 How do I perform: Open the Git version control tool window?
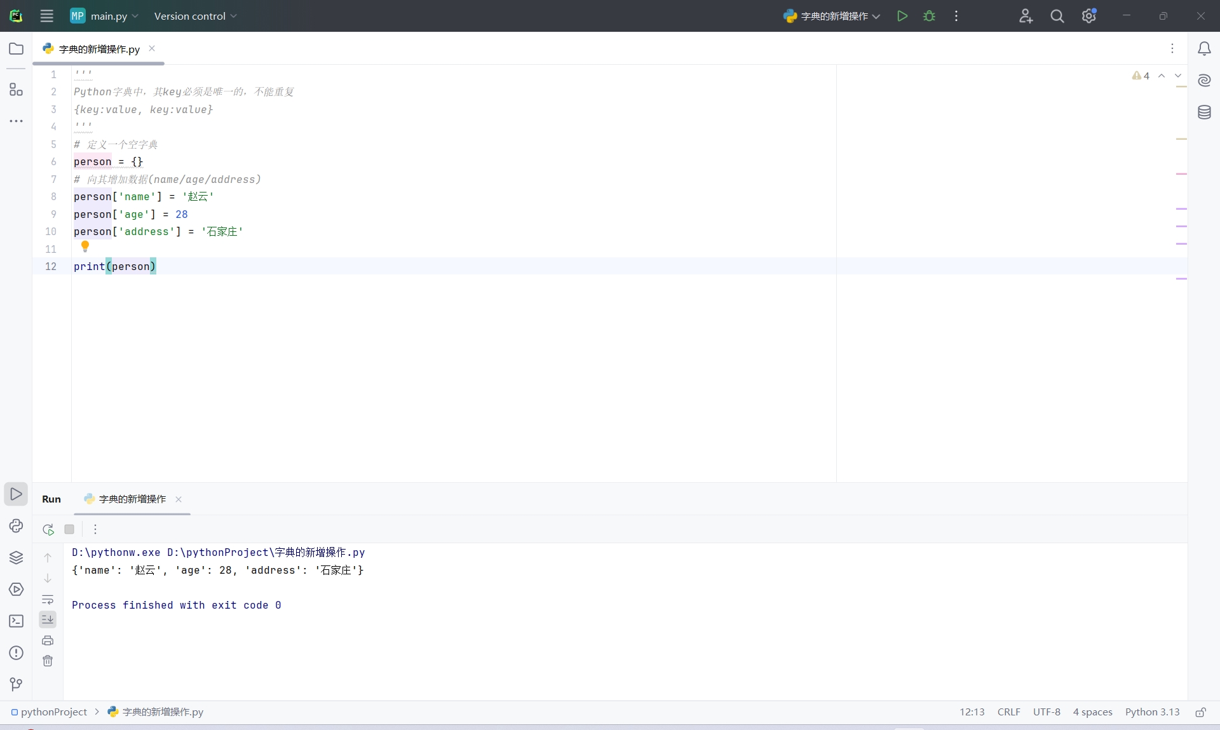pos(16,684)
